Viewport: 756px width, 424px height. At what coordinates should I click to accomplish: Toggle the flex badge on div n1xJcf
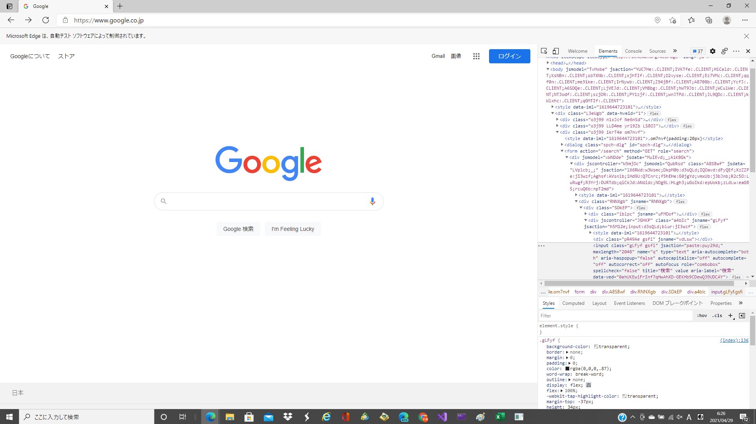pos(672,120)
